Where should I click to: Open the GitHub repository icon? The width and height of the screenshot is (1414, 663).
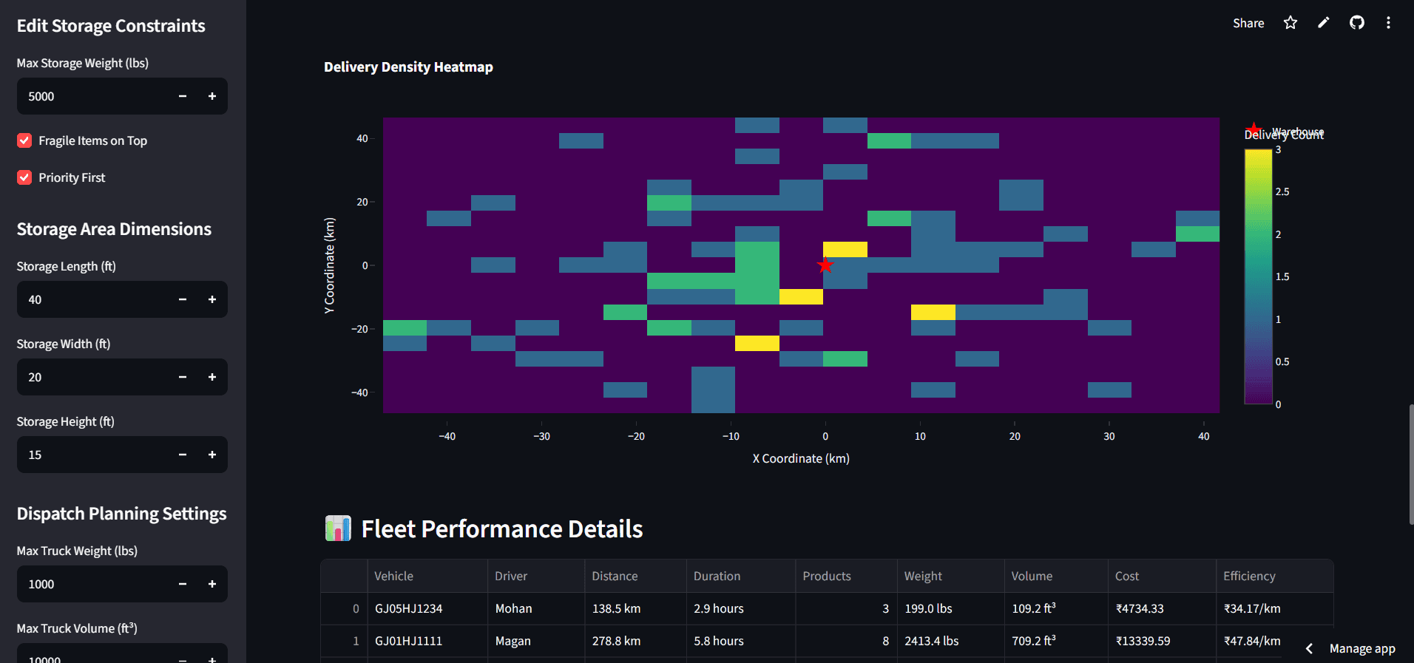(x=1357, y=23)
